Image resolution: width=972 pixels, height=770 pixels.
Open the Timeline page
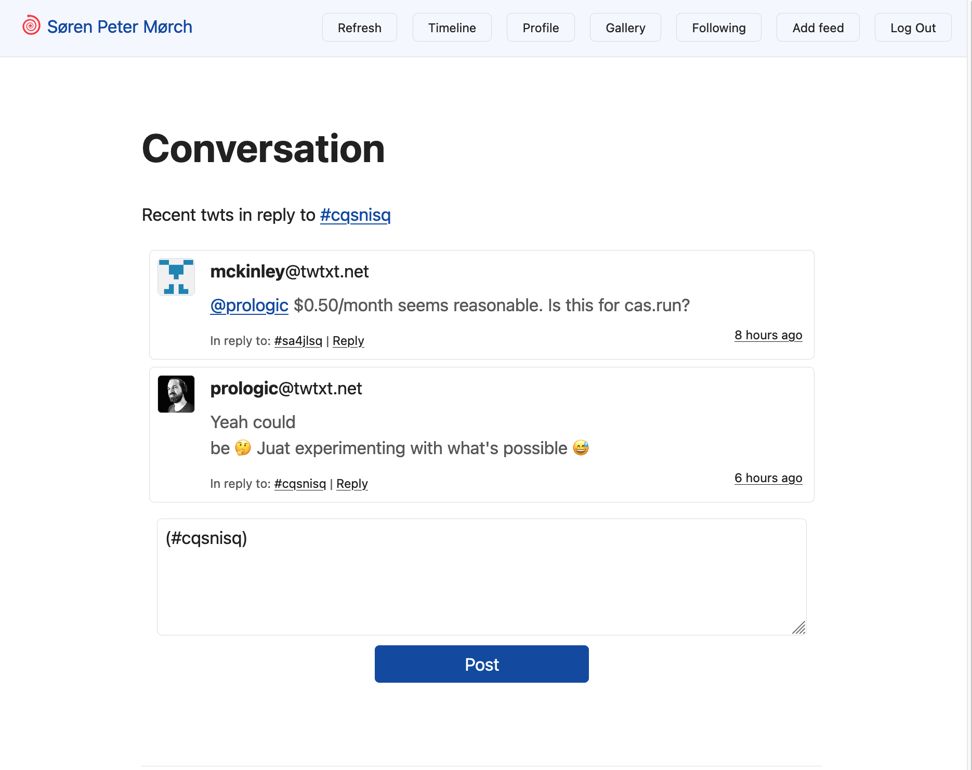pos(452,28)
